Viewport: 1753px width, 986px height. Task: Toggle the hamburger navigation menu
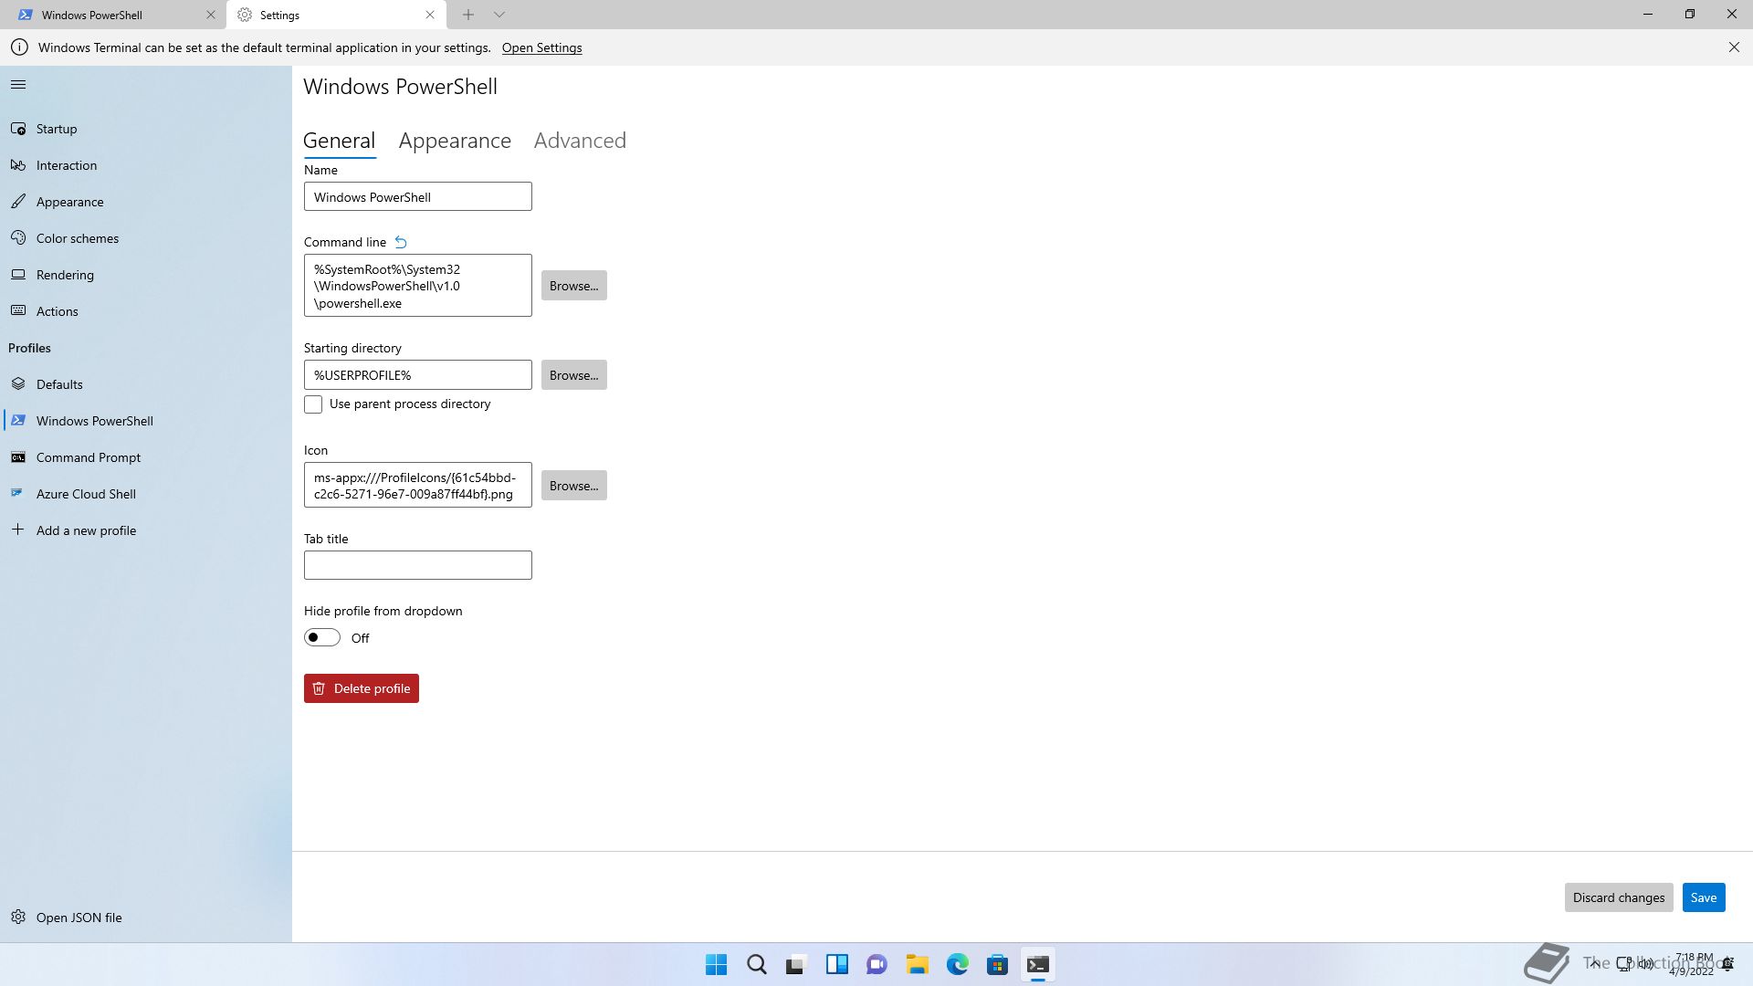pos(18,85)
